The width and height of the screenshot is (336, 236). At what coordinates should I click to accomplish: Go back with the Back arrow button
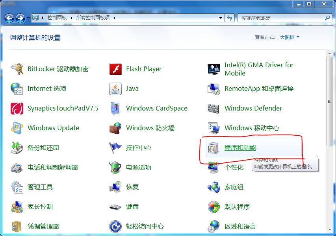(9, 18)
